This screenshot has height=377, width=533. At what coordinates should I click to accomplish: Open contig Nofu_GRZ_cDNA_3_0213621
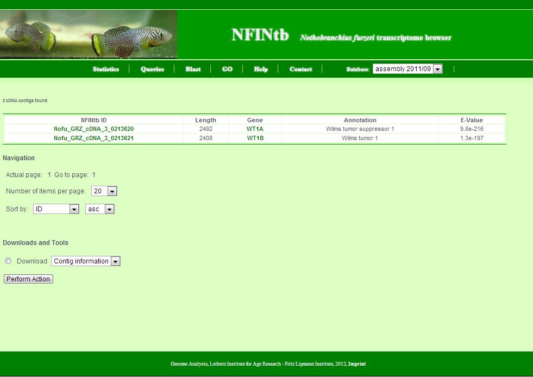coord(93,138)
